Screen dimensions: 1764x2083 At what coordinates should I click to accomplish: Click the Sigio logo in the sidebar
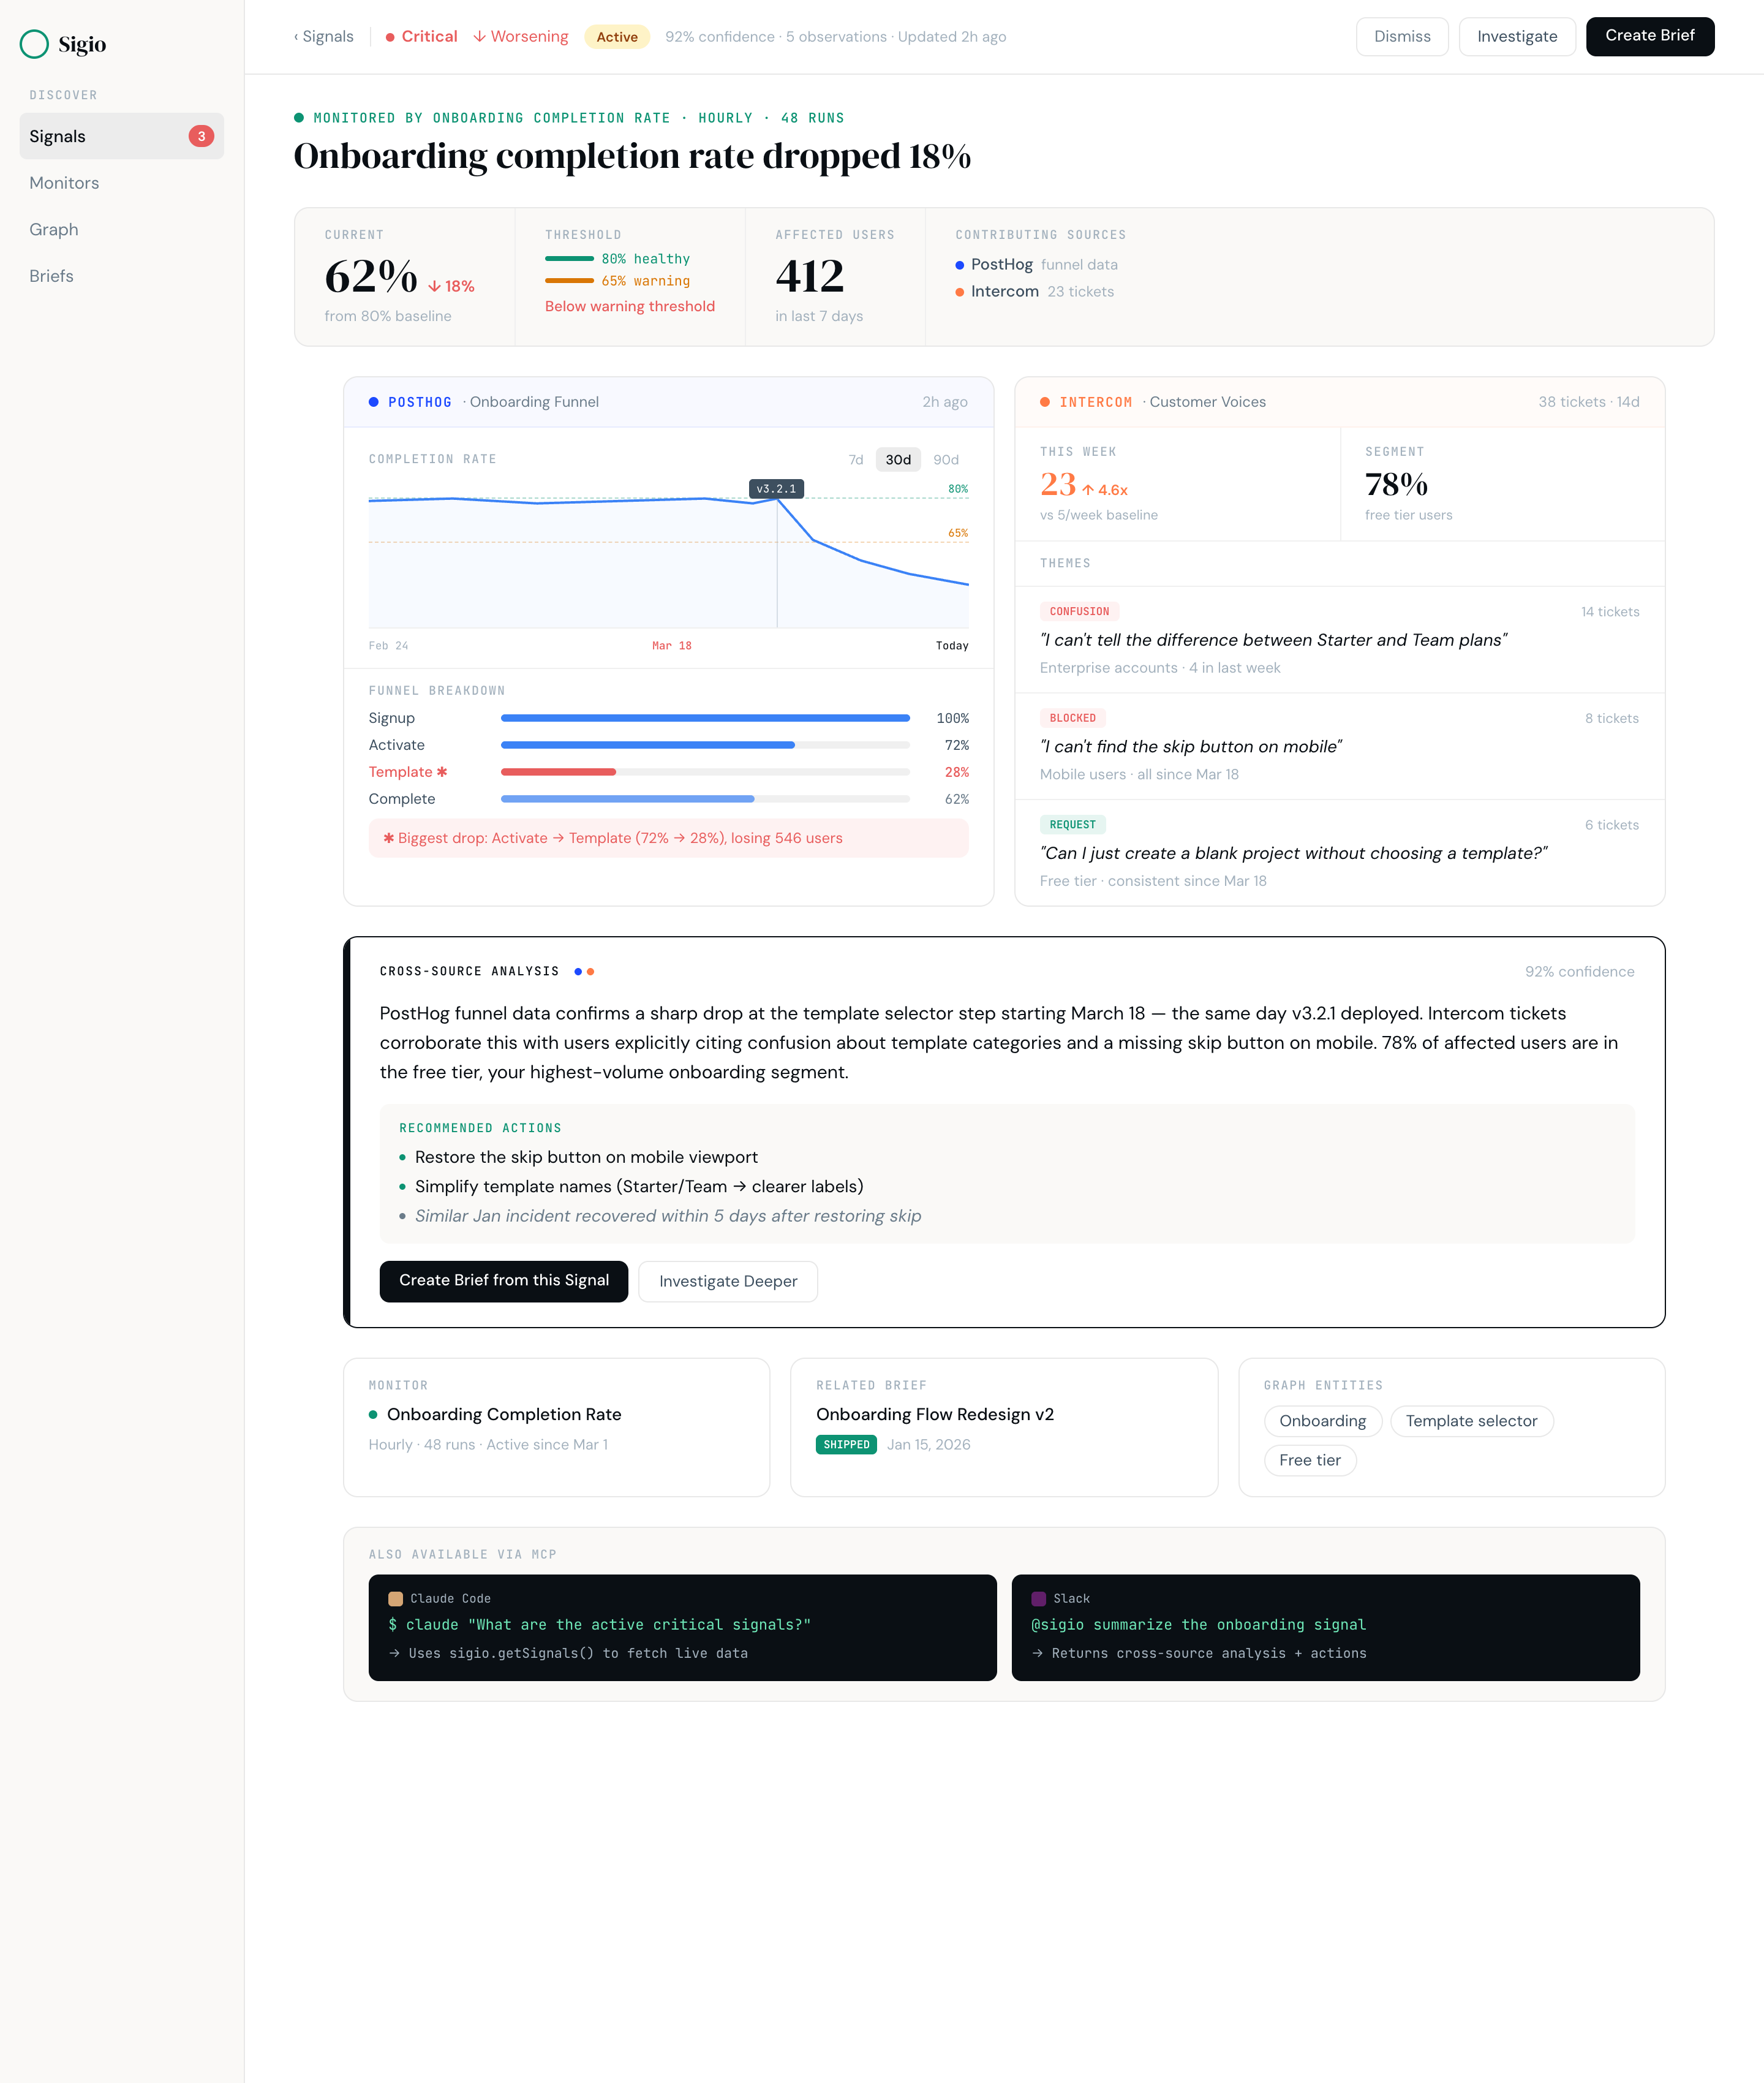pos(62,44)
